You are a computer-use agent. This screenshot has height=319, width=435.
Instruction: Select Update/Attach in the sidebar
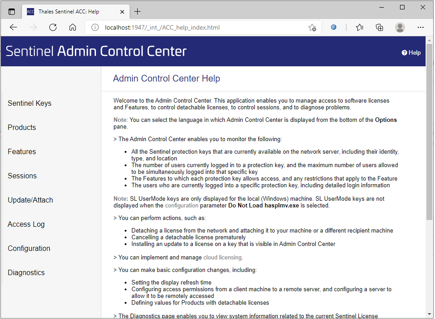30,200
